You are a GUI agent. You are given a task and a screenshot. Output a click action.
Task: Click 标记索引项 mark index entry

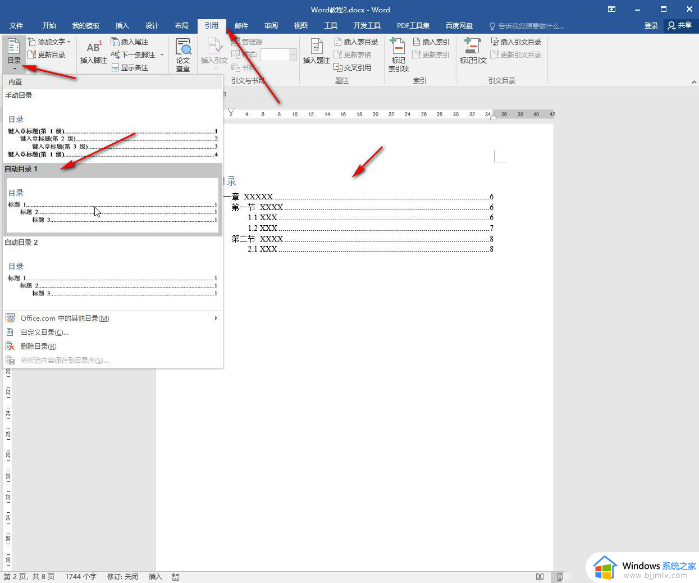(399, 54)
